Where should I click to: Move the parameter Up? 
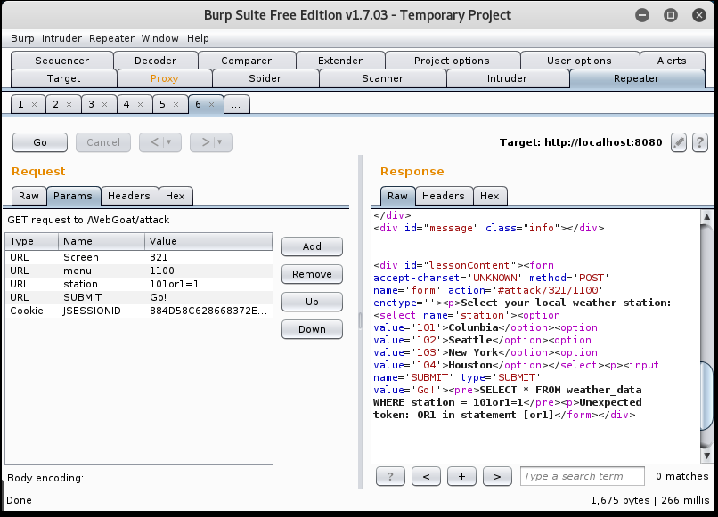tap(312, 302)
